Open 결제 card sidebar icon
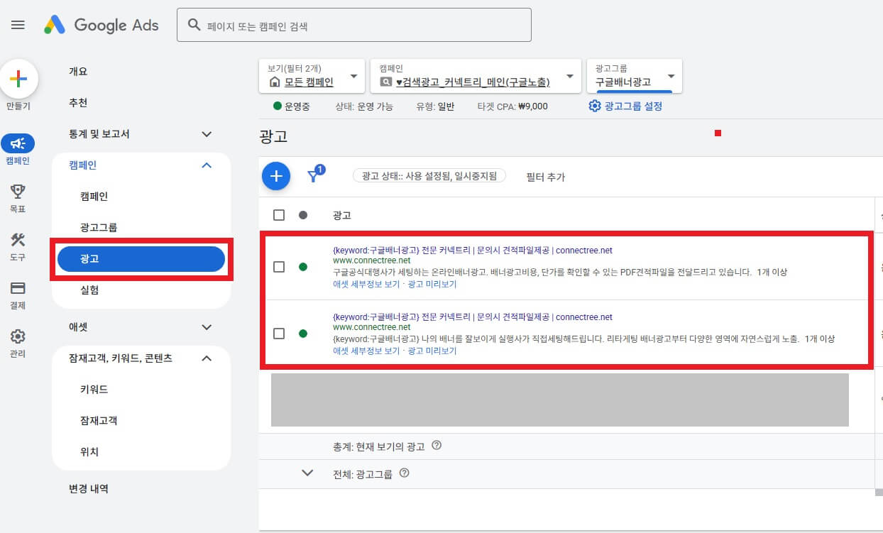 (18, 288)
